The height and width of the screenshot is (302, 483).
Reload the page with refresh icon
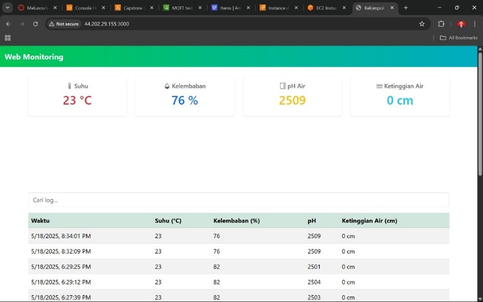tap(35, 24)
